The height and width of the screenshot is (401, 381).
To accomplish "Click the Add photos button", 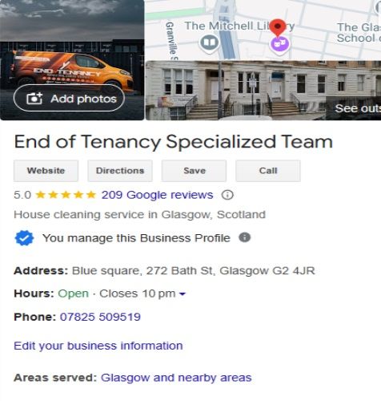I will 69,98.
